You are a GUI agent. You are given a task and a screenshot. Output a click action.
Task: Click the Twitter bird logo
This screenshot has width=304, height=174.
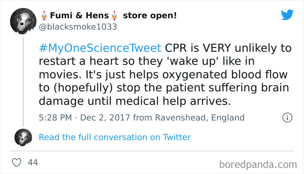[287, 15]
